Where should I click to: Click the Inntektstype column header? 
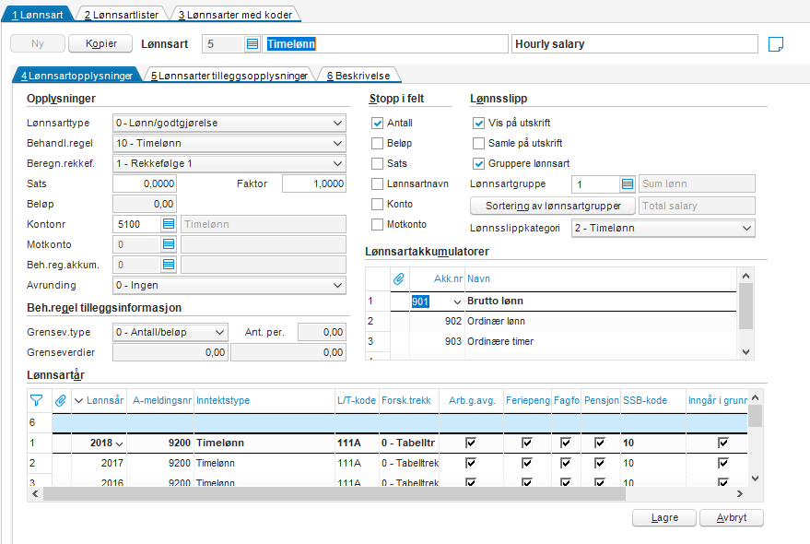tap(264, 400)
